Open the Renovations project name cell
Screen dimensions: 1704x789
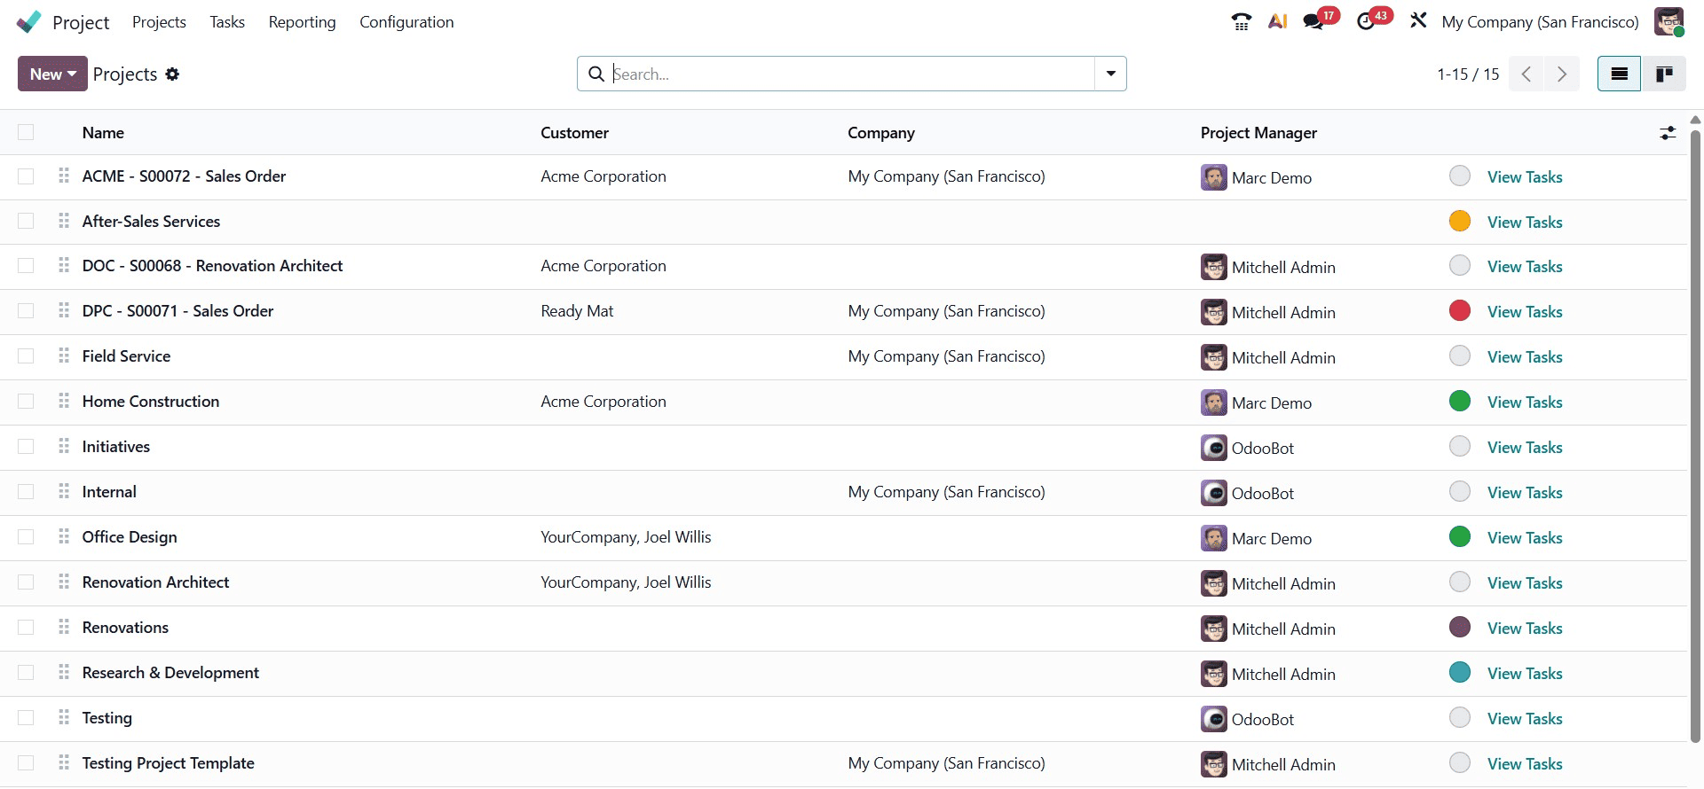[x=125, y=628]
